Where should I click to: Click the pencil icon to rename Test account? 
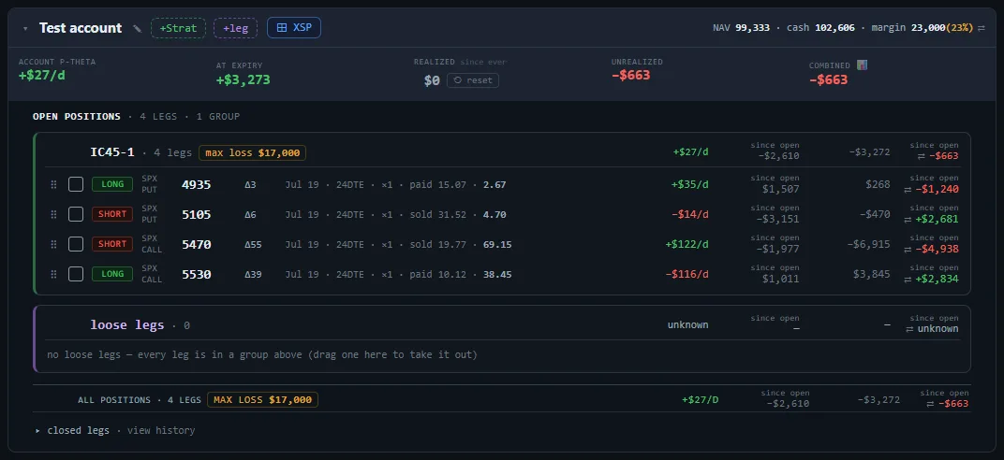tap(137, 28)
